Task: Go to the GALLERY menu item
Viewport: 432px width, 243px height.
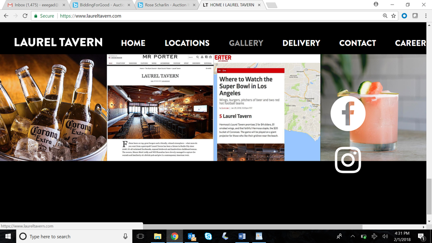Action: [246, 43]
